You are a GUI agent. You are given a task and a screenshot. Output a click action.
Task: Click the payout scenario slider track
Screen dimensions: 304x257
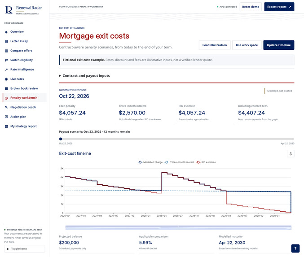[x=176, y=139]
